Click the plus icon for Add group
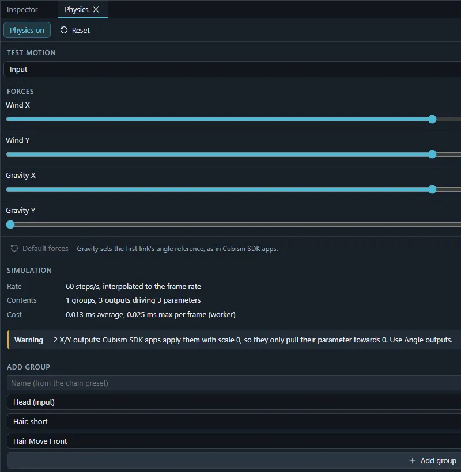 (x=413, y=460)
